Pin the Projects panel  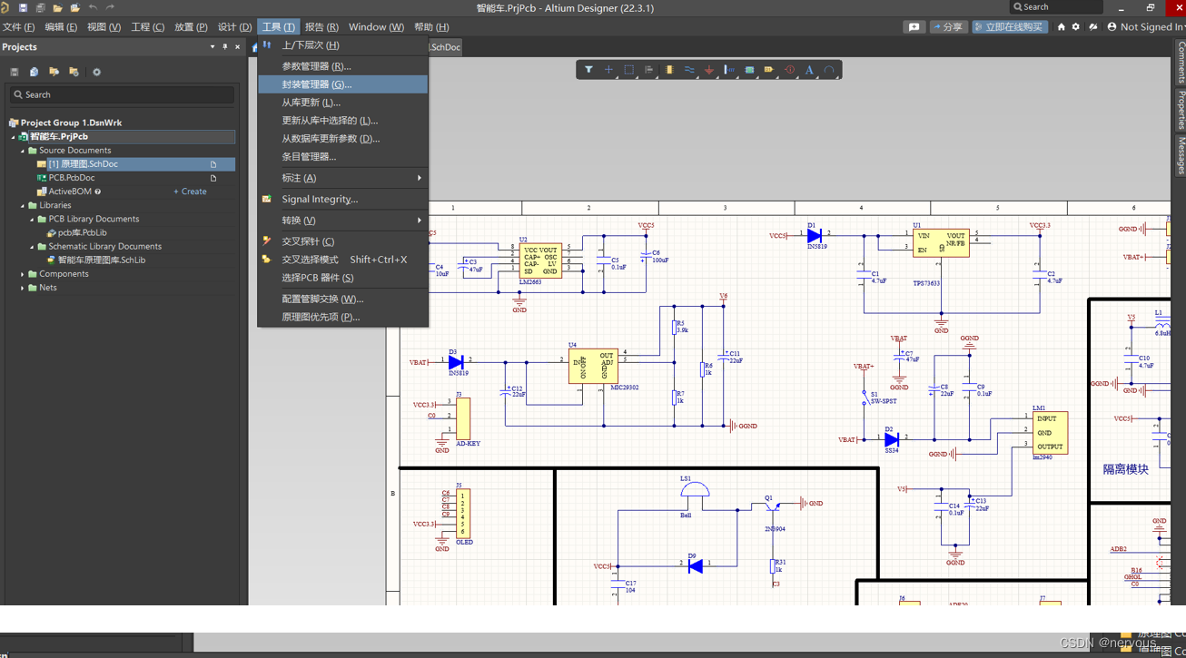click(225, 47)
